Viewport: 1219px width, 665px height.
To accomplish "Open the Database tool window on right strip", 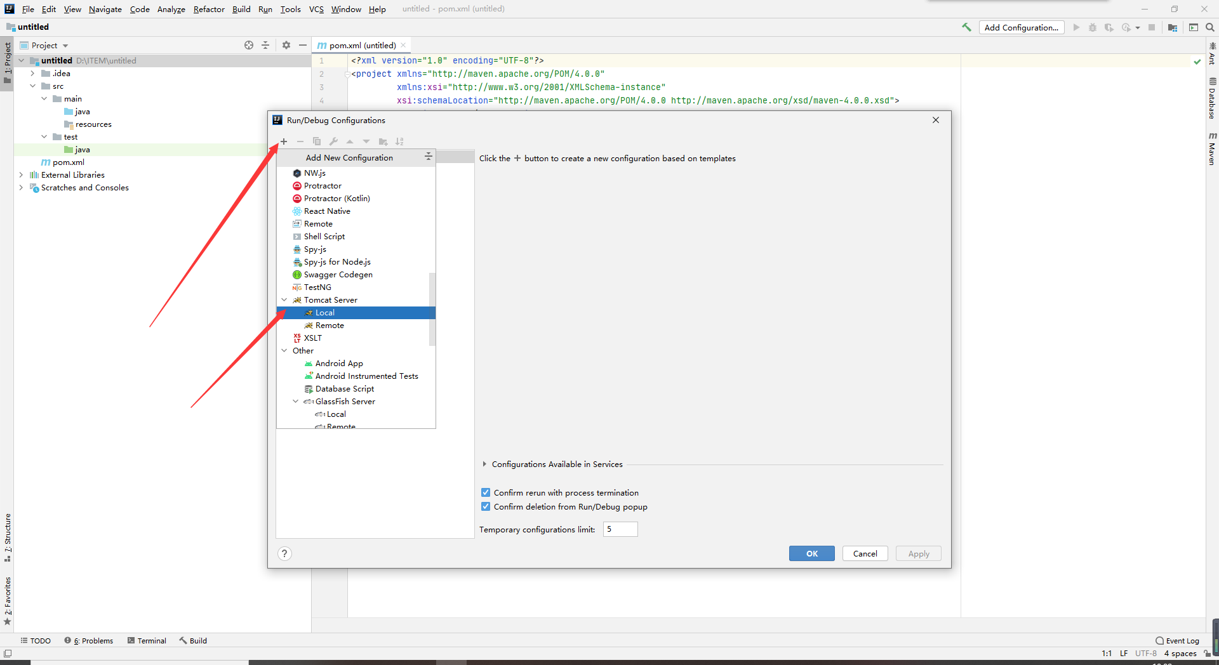I will click(1212, 99).
